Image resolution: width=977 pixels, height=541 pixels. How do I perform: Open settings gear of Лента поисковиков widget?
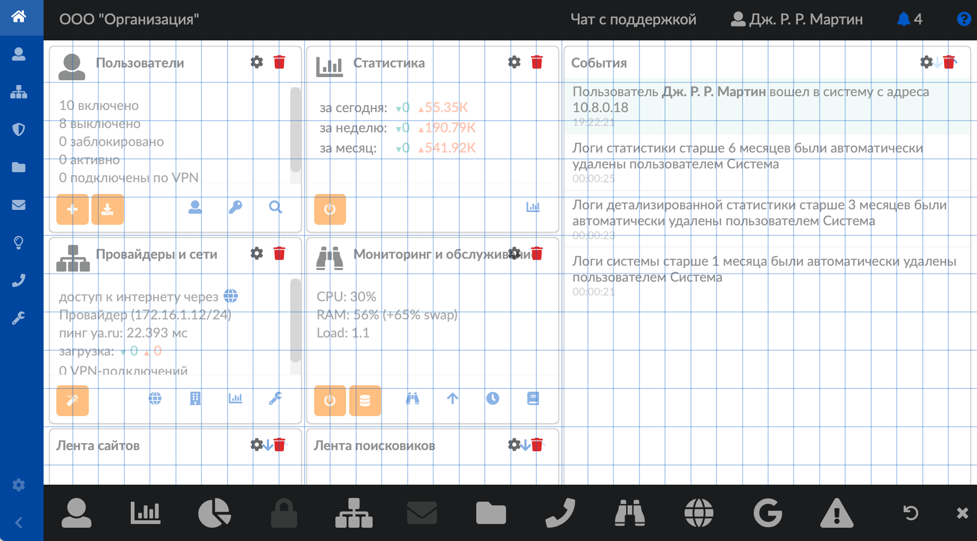tap(515, 444)
